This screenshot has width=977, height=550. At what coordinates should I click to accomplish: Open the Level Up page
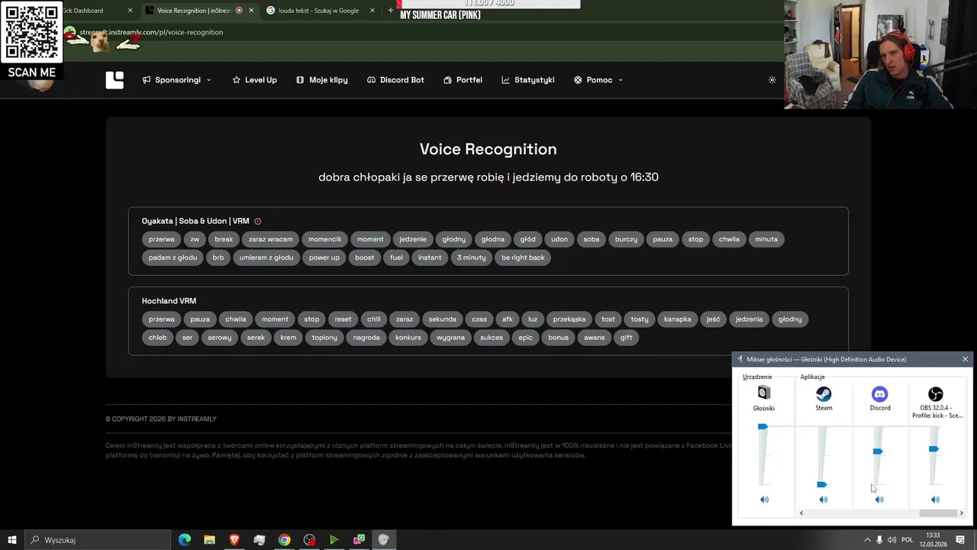tap(254, 80)
